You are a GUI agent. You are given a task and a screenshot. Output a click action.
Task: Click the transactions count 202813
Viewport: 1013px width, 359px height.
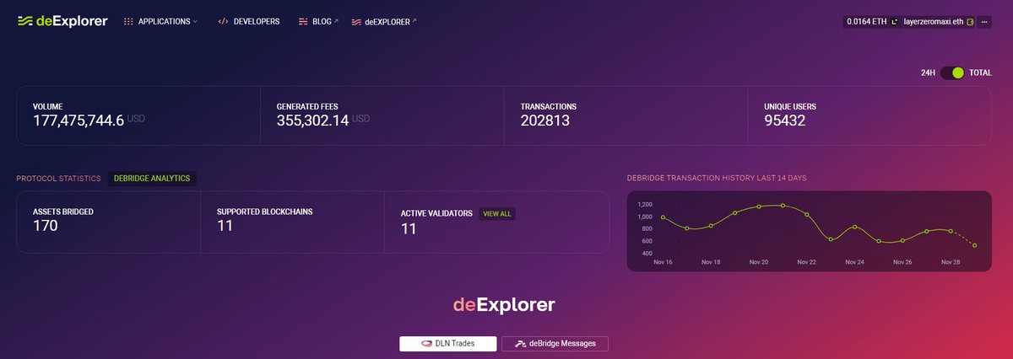[545, 121]
